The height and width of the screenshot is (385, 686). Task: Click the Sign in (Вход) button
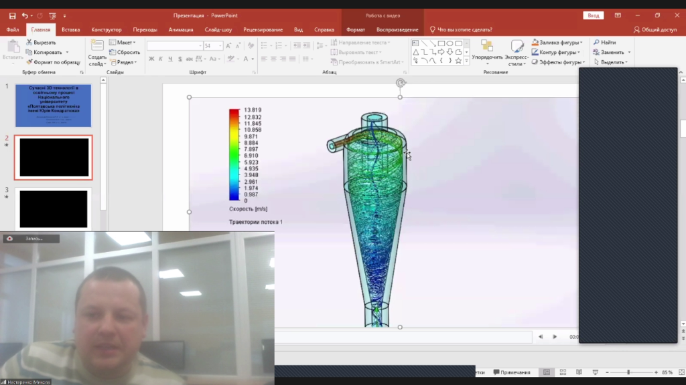tap(594, 15)
